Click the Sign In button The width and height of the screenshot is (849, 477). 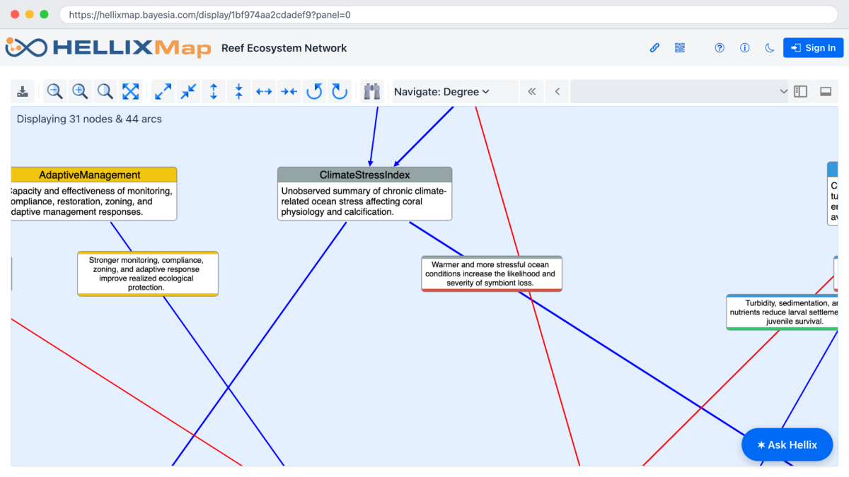[813, 48]
